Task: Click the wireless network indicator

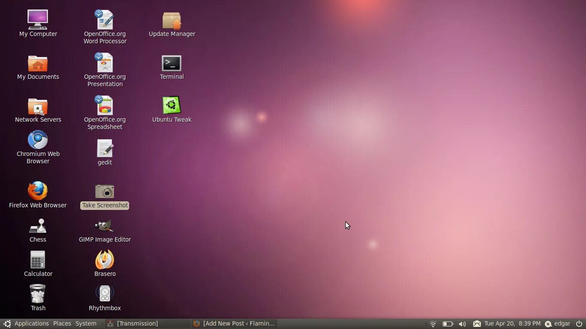Action: tap(433, 324)
